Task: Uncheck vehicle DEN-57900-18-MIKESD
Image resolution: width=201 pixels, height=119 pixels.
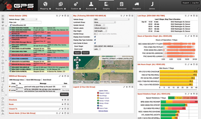Action: [10, 59]
